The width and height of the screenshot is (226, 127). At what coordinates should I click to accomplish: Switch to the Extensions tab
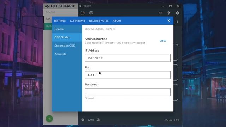pyautogui.click(x=77, y=21)
